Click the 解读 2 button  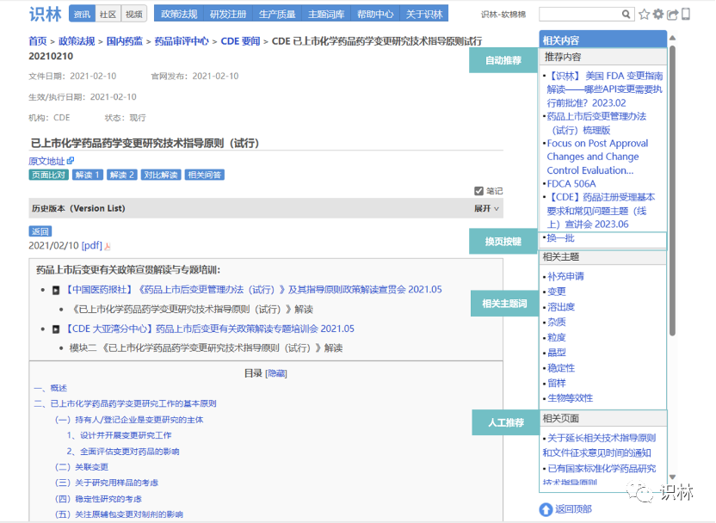pos(122,175)
